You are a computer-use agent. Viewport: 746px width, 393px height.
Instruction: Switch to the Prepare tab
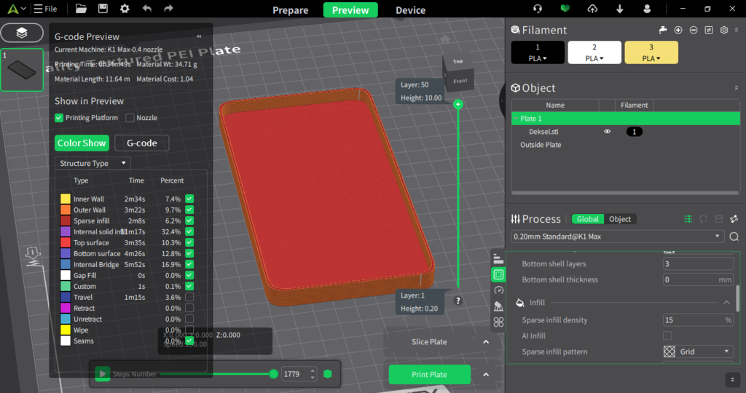pyautogui.click(x=290, y=10)
